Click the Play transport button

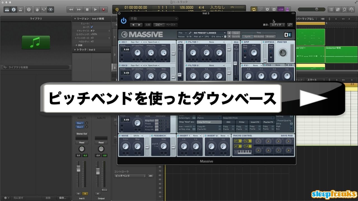(x=95, y=9)
